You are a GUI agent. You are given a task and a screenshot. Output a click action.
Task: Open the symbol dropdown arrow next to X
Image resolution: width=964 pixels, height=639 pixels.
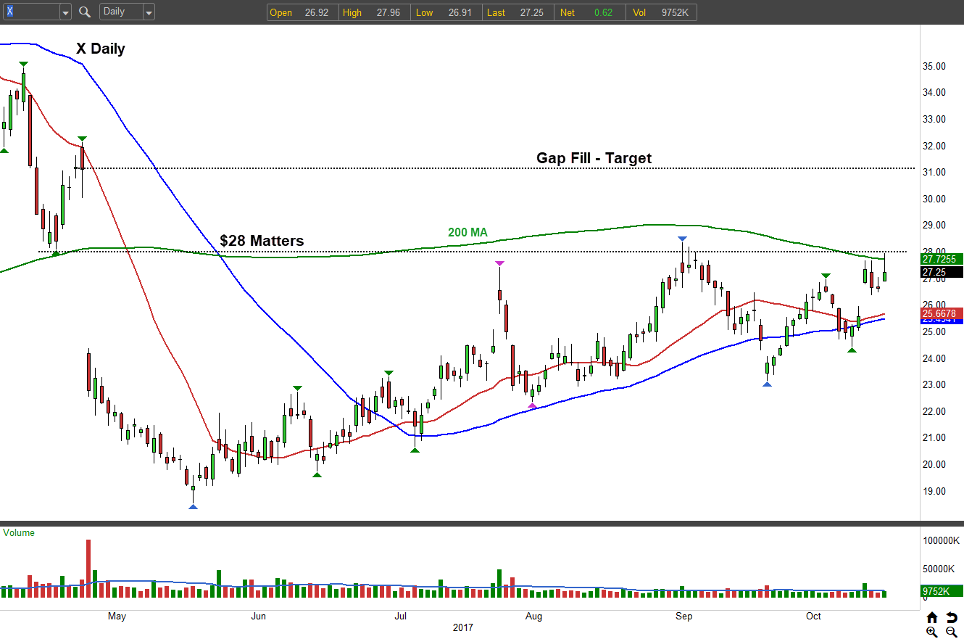point(65,12)
